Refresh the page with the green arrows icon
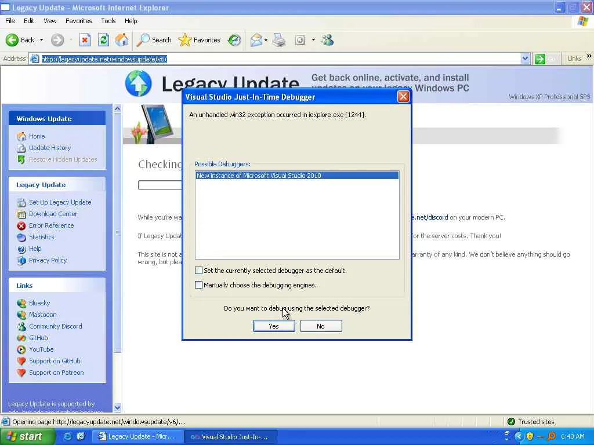Viewport: 594px width, 445px height. point(103,40)
